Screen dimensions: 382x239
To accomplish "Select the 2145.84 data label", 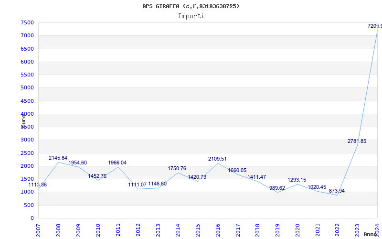I will click(58, 158).
